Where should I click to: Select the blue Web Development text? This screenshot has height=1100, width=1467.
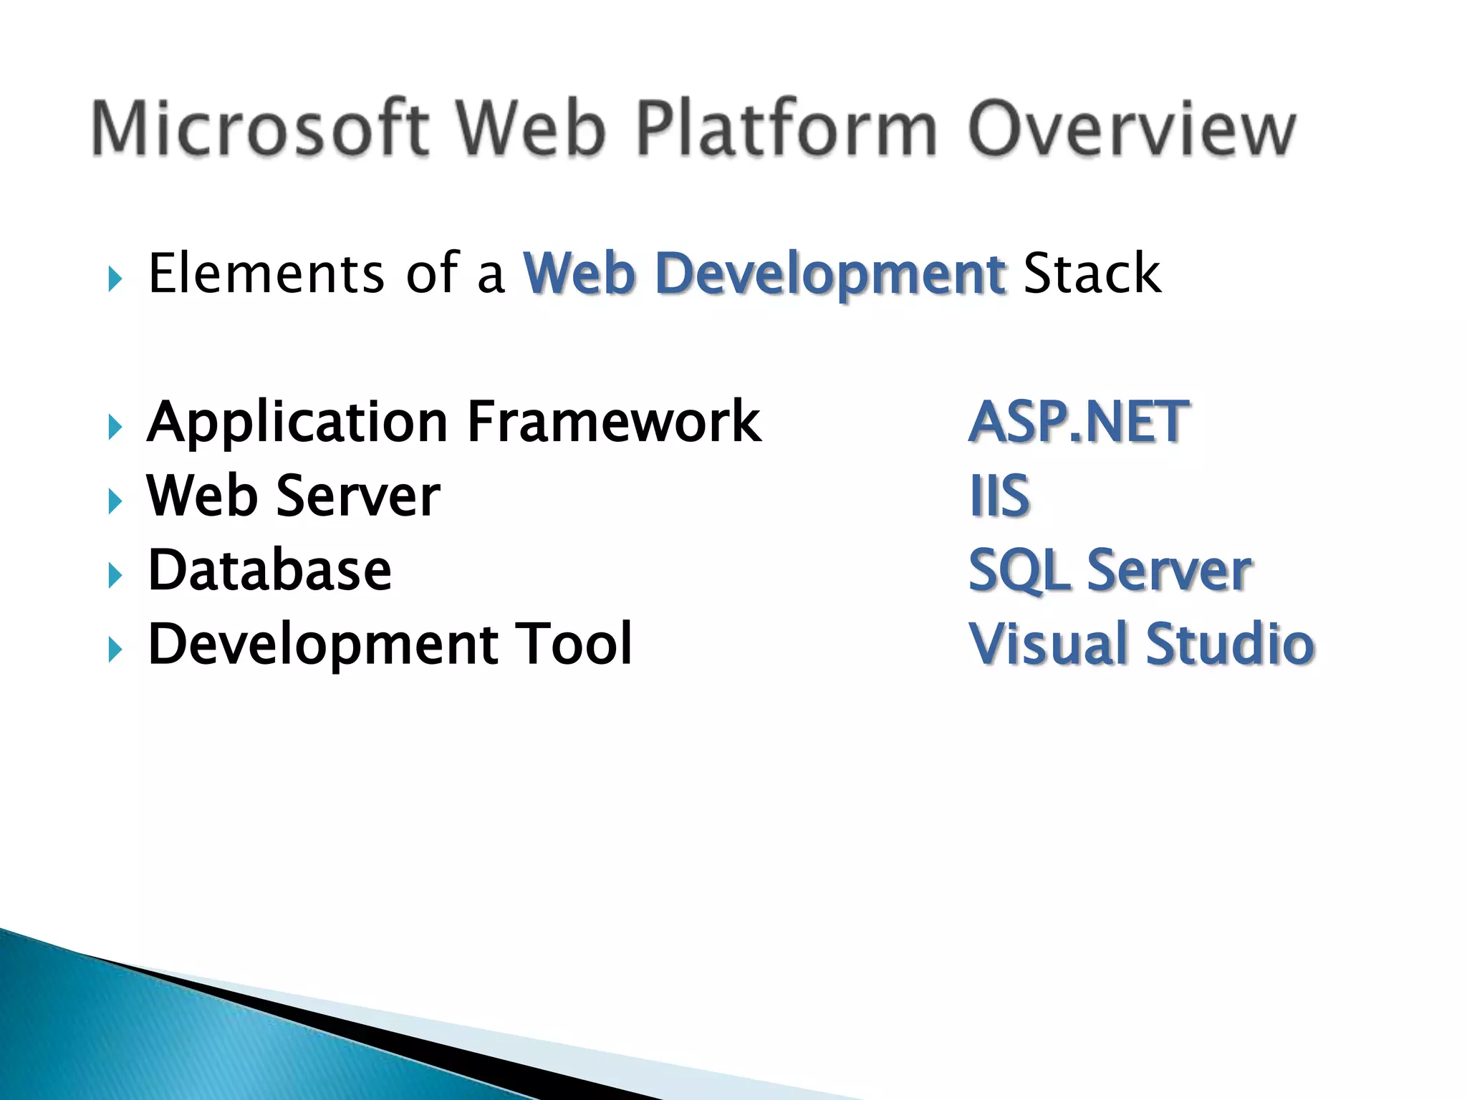764,276
